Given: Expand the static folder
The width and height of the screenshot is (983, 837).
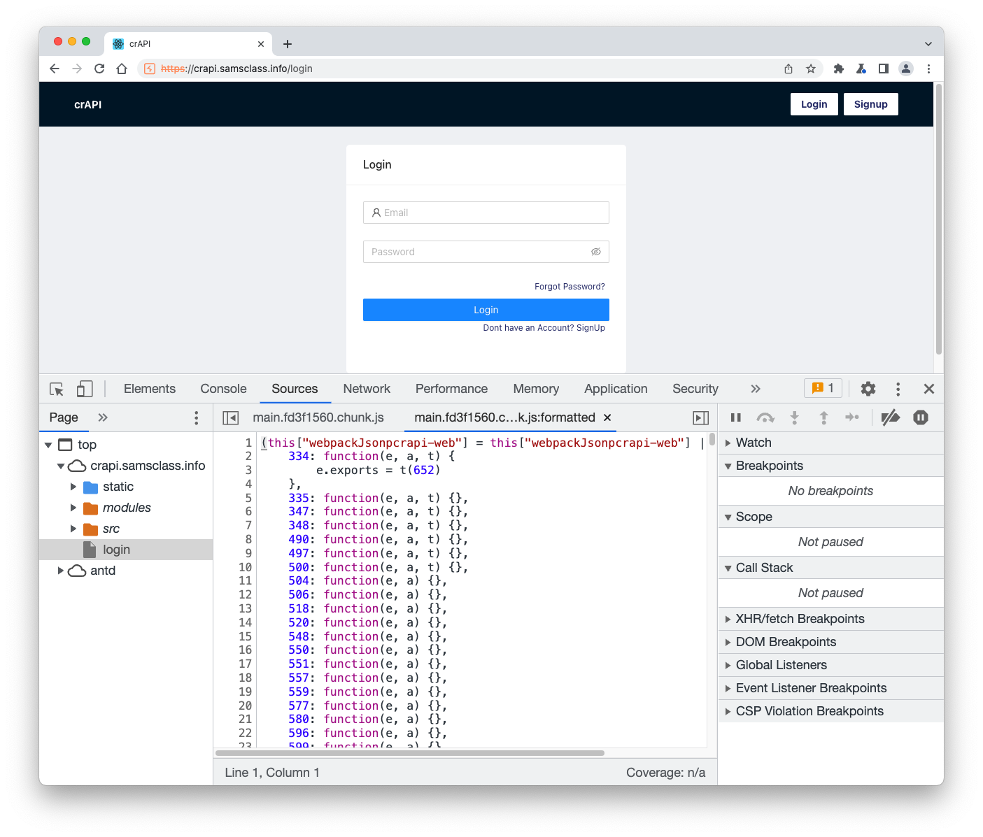Looking at the screenshot, I should [x=73, y=487].
